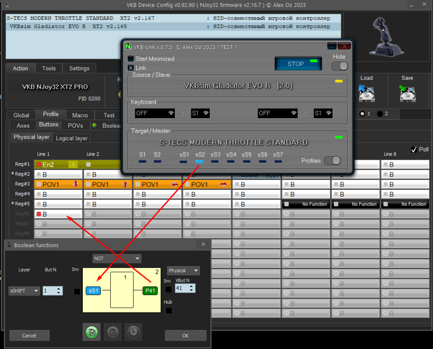The width and height of the screenshot is (433, 349).
Task: Click the Load profile disk icon
Action: click(x=366, y=94)
